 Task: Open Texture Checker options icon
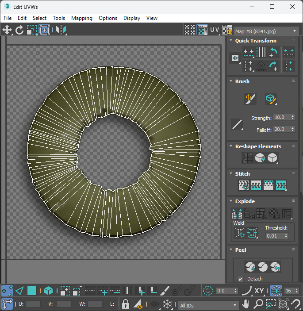coord(226,30)
